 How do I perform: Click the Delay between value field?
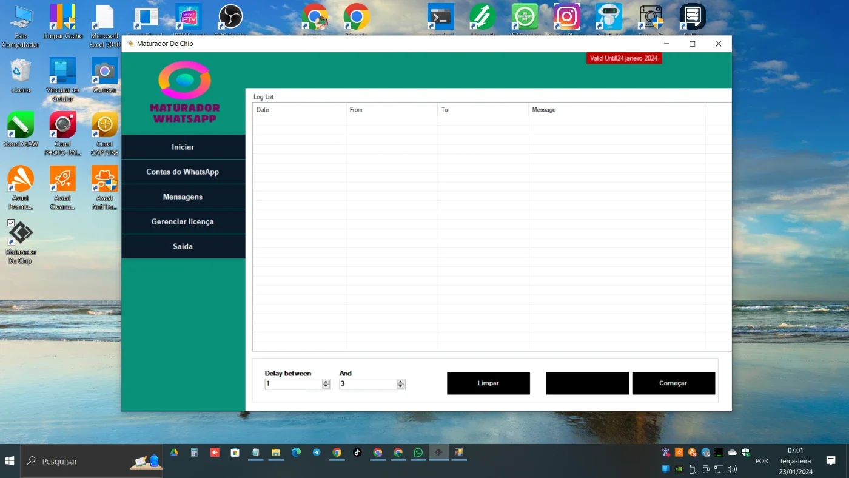tap(294, 384)
